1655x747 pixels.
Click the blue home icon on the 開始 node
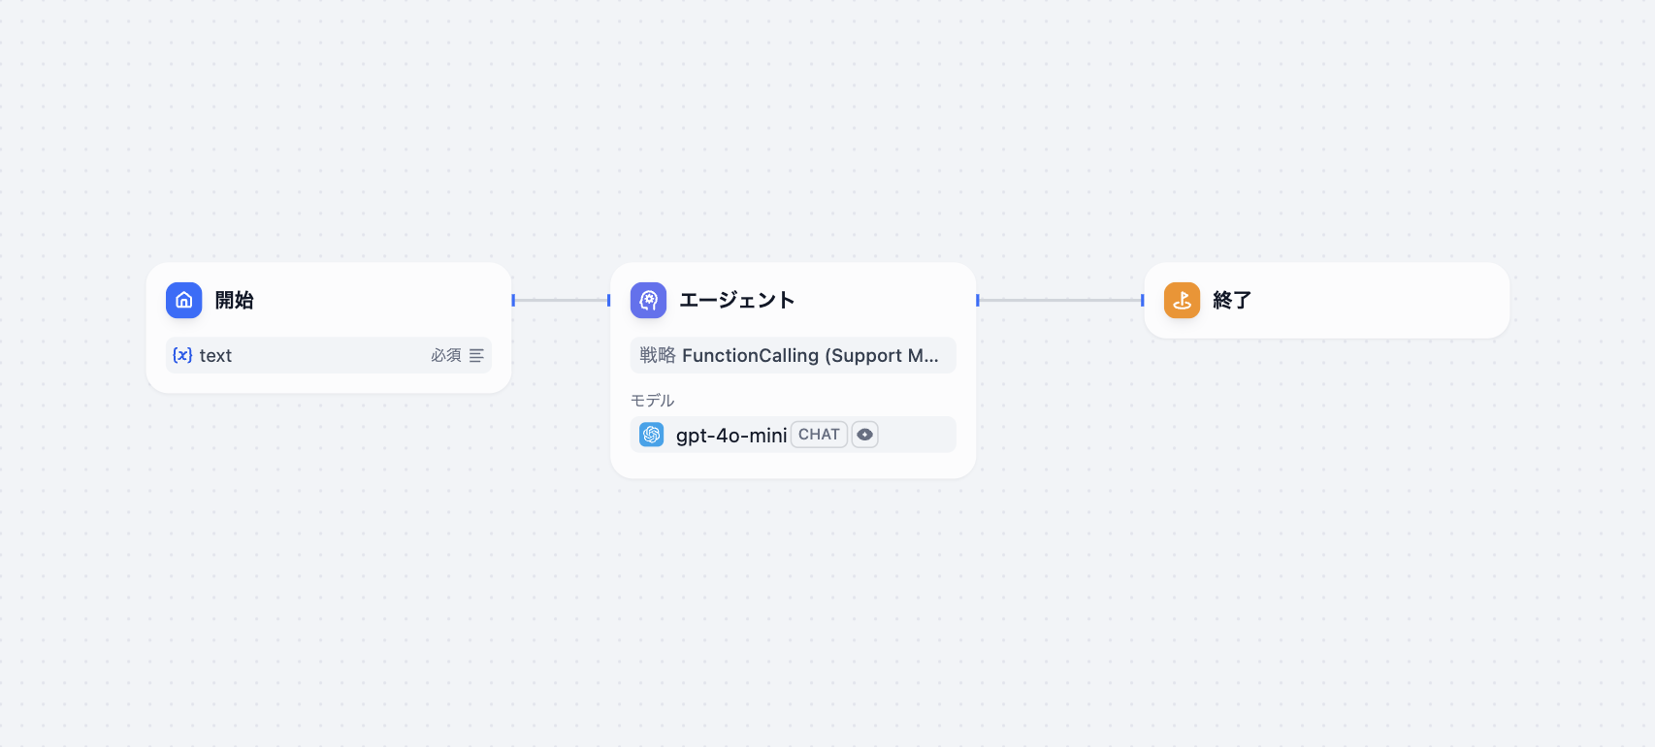(x=183, y=301)
